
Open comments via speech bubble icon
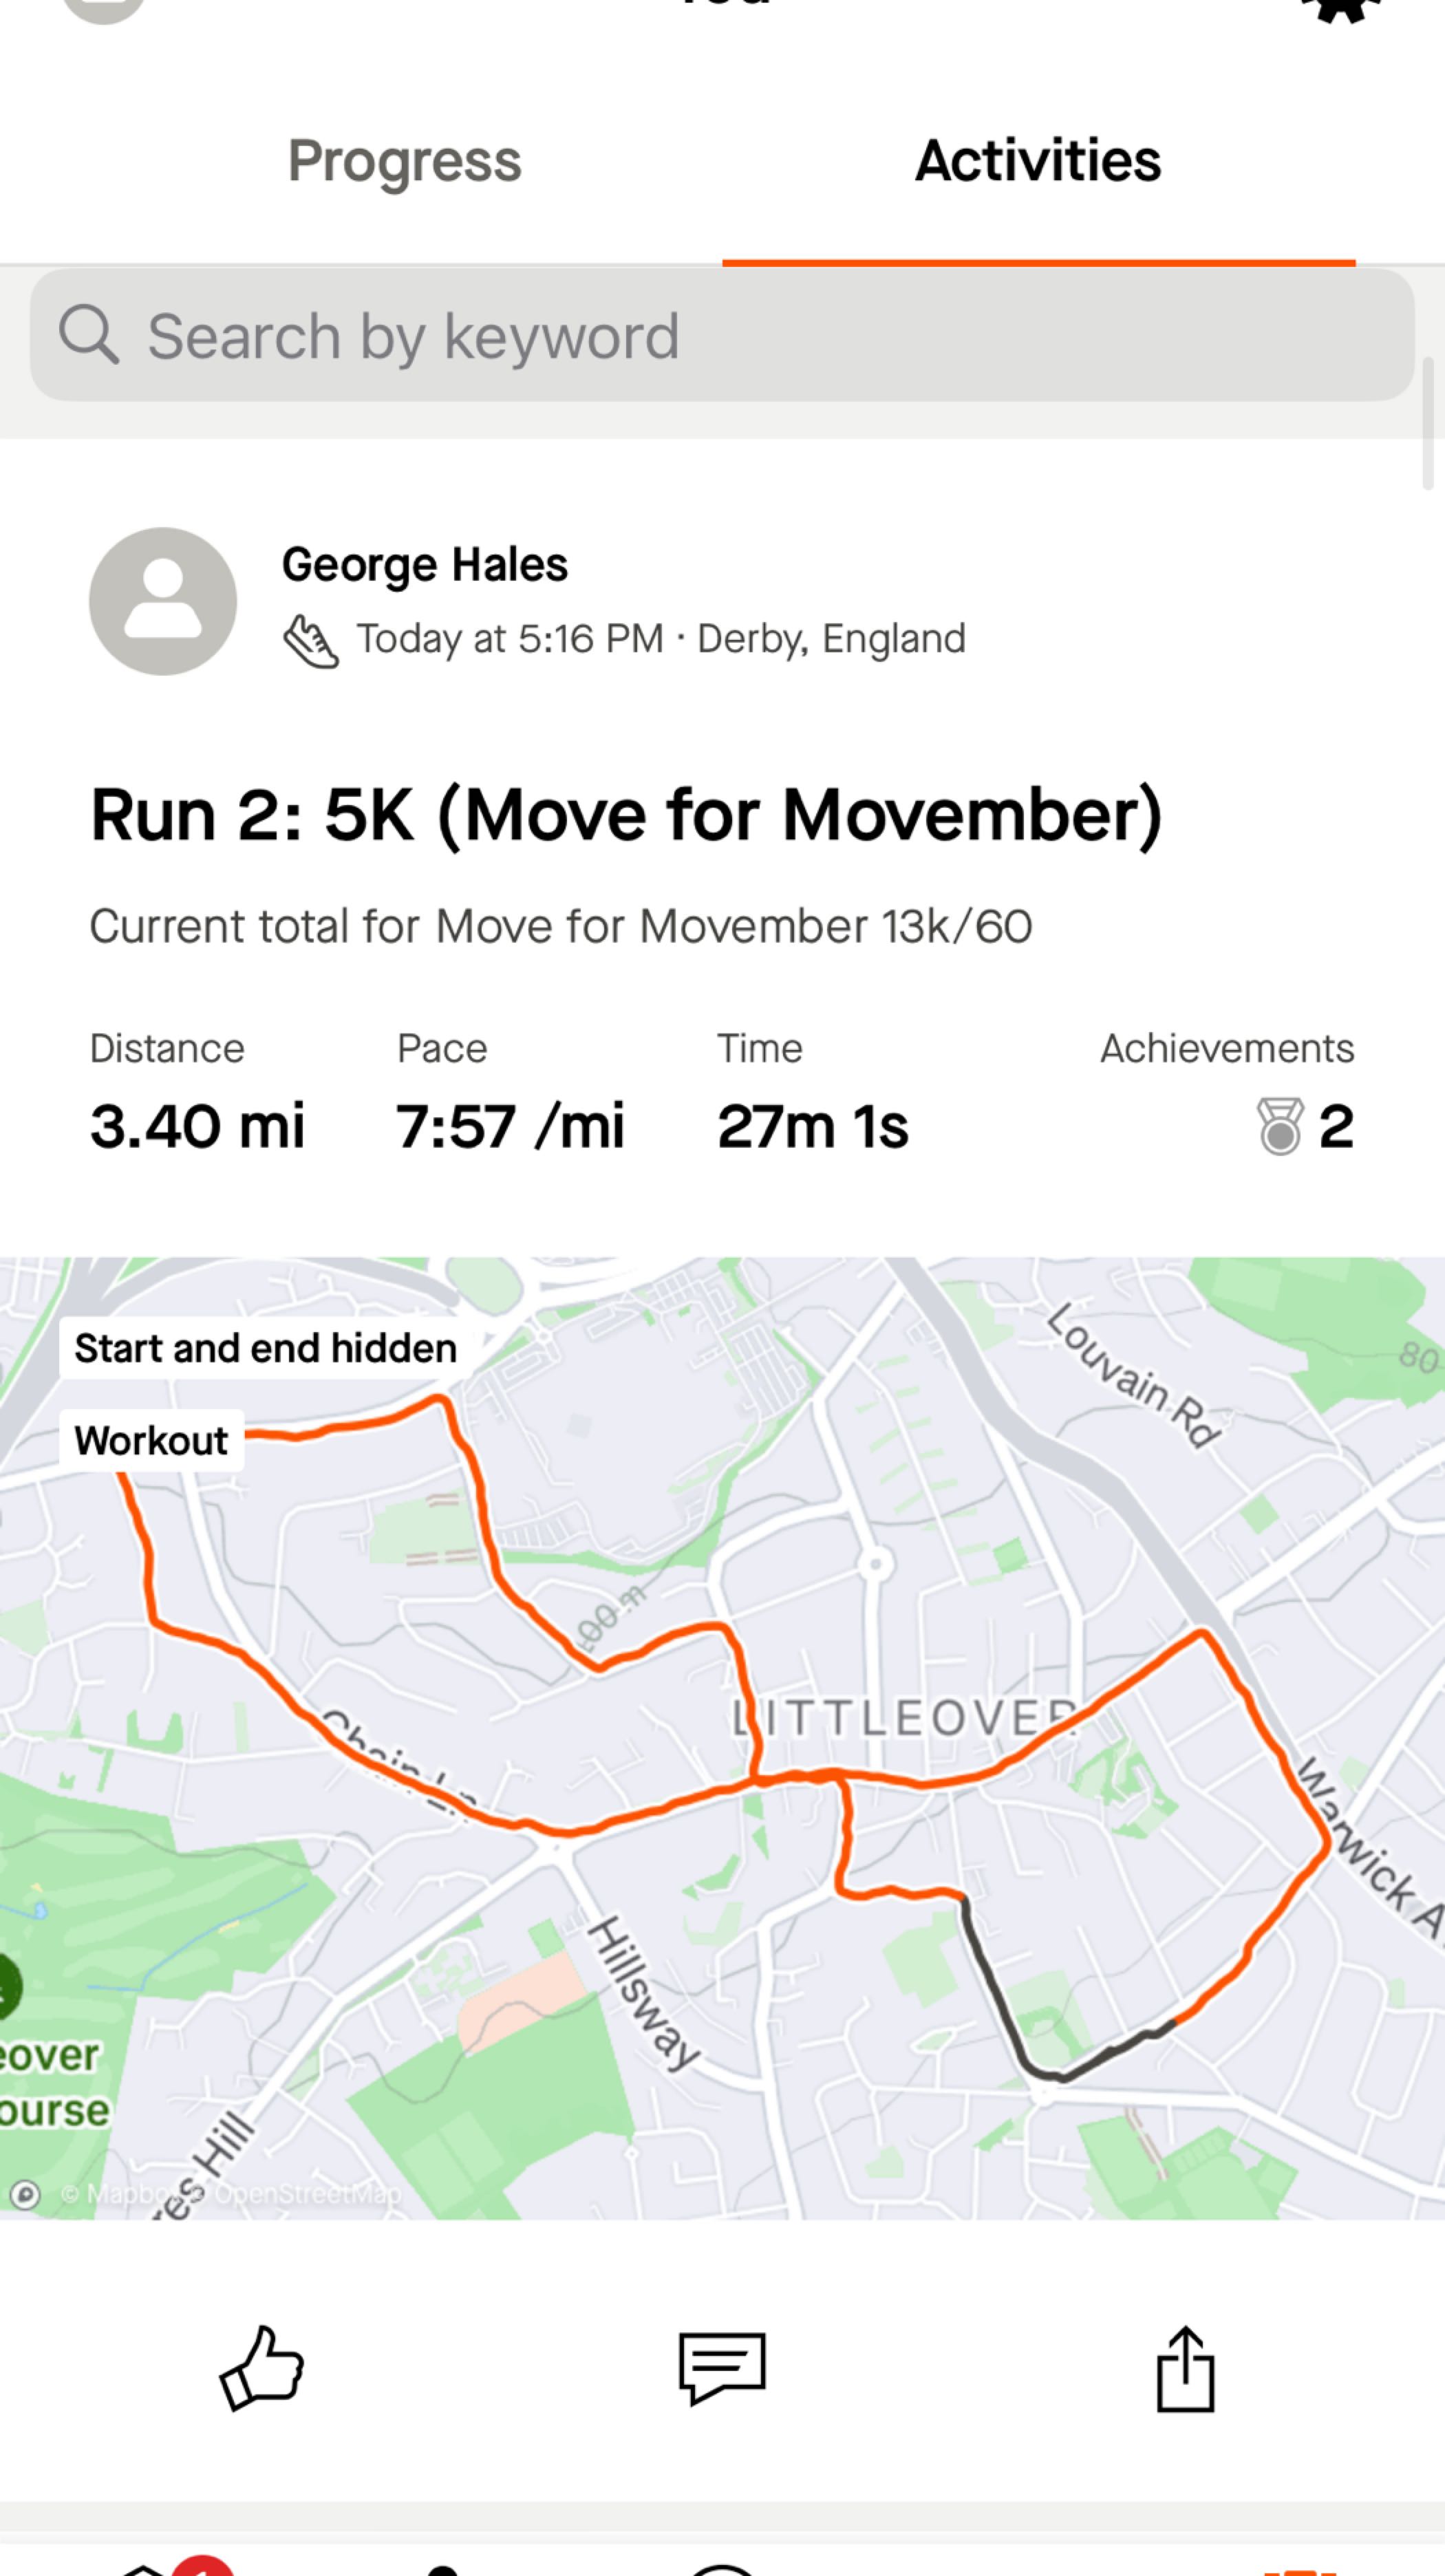coord(722,2368)
